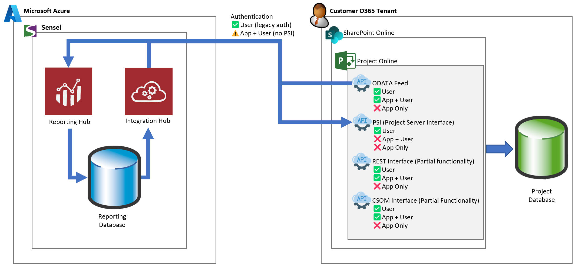Click App Only text under ODATA Feed
Image resolution: width=575 pixels, height=268 pixels.
[395, 108]
